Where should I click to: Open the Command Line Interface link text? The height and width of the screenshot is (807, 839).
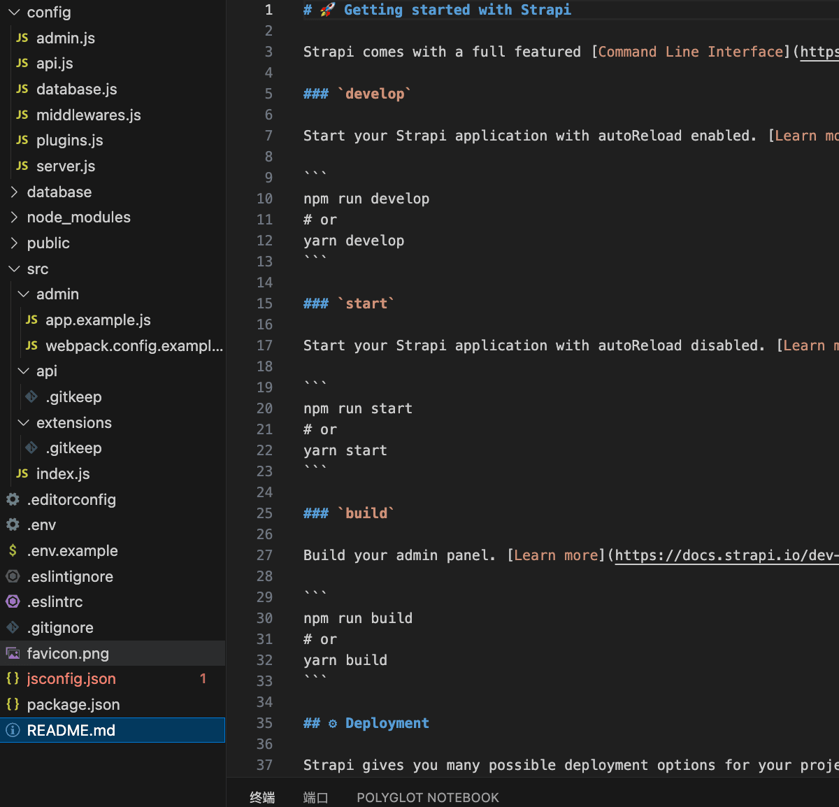click(691, 52)
